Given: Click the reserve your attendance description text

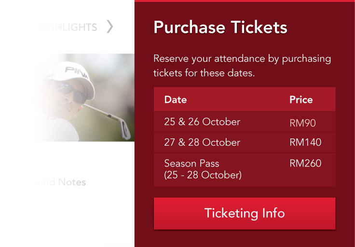Looking at the screenshot, I should 242,66.
